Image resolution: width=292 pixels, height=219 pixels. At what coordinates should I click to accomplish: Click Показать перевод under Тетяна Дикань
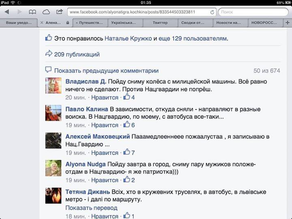pyautogui.click(x=91, y=208)
